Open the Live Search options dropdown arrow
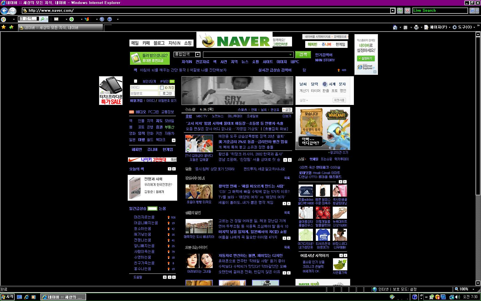This screenshot has width=481, height=301. 477,11
